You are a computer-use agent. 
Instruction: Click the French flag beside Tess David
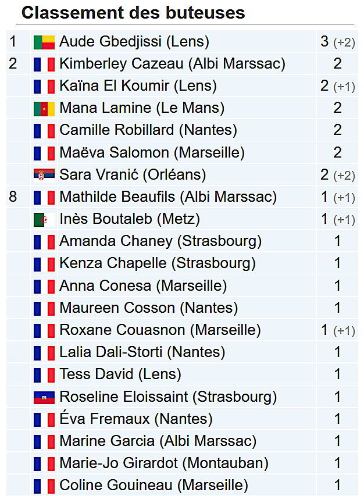click(44, 374)
